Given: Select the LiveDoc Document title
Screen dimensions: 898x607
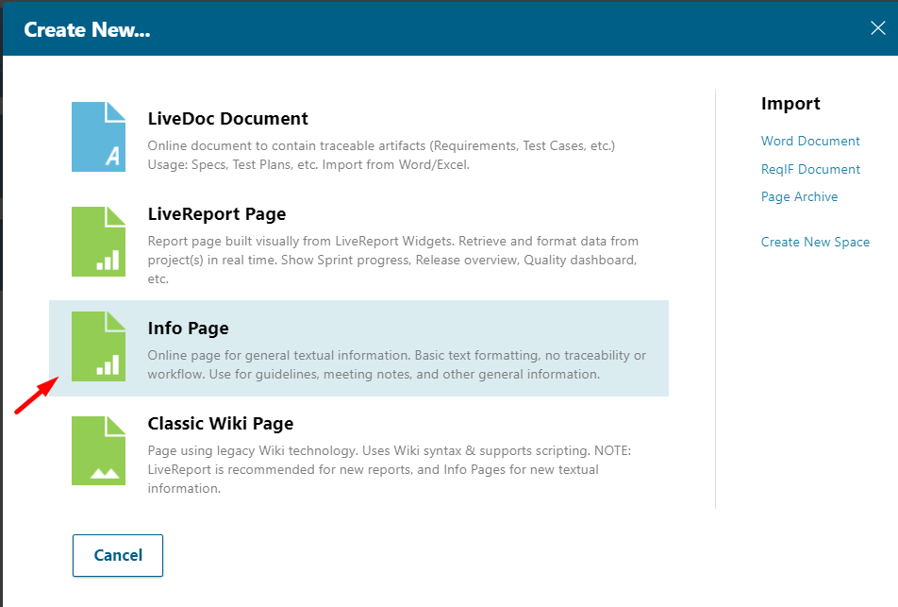Looking at the screenshot, I should pos(228,119).
